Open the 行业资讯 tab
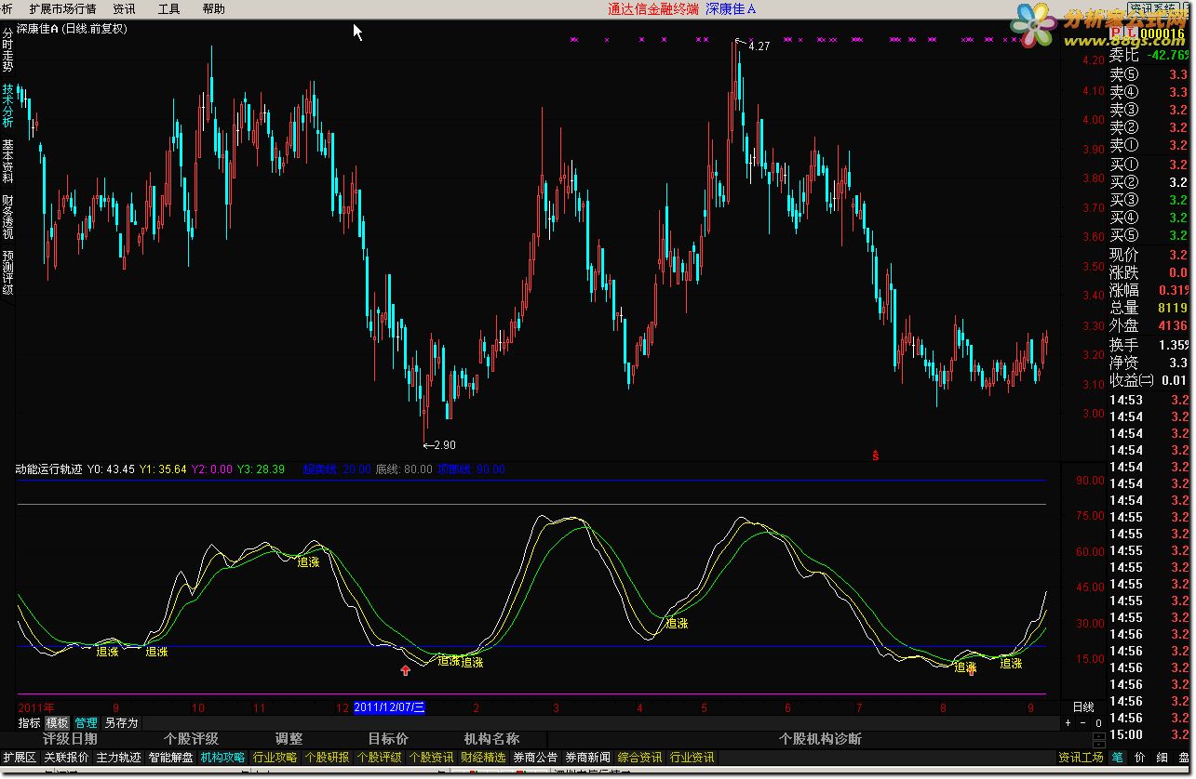This screenshot has width=1196, height=779. coord(692,758)
